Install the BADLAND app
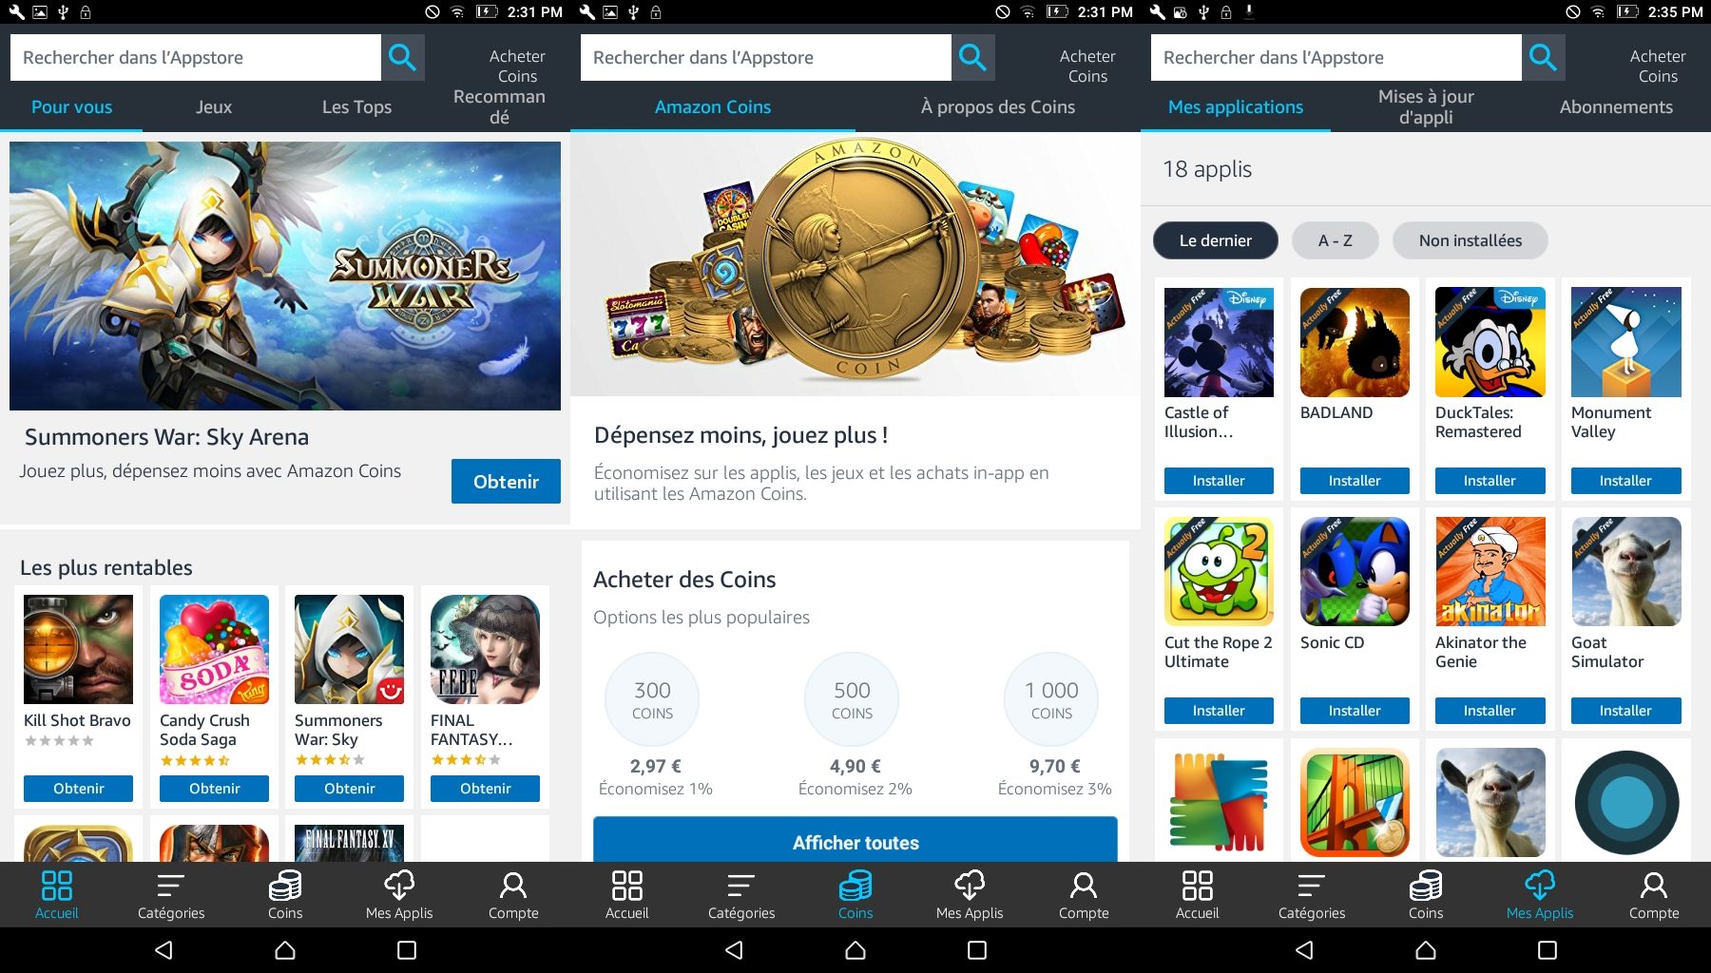This screenshot has width=1711, height=973. click(x=1355, y=481)
